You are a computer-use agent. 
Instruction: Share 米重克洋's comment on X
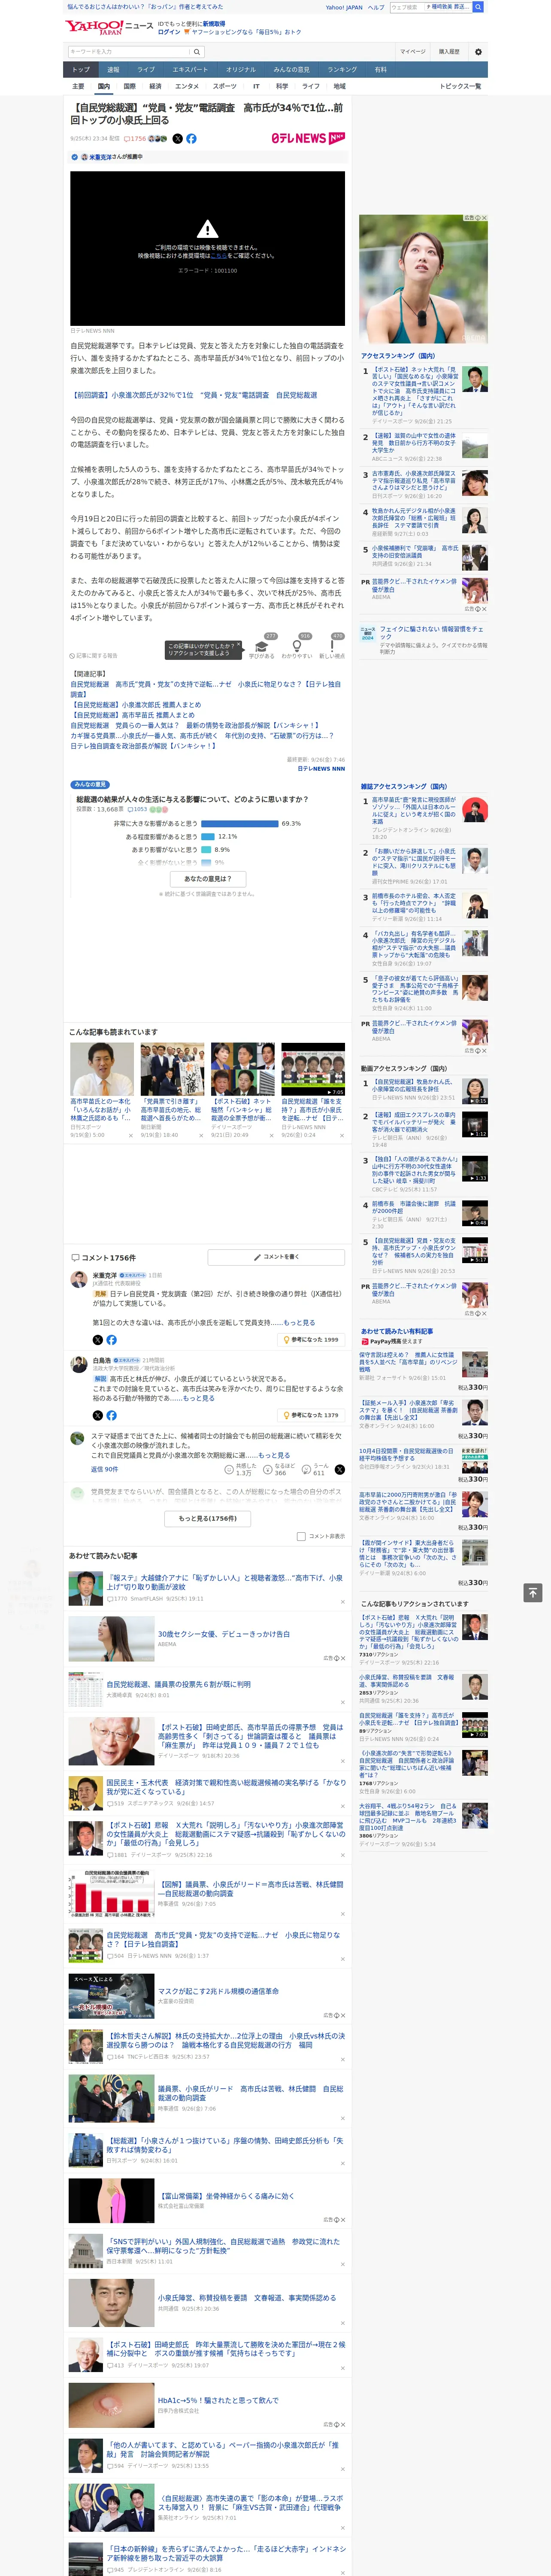click(98, 1340)
